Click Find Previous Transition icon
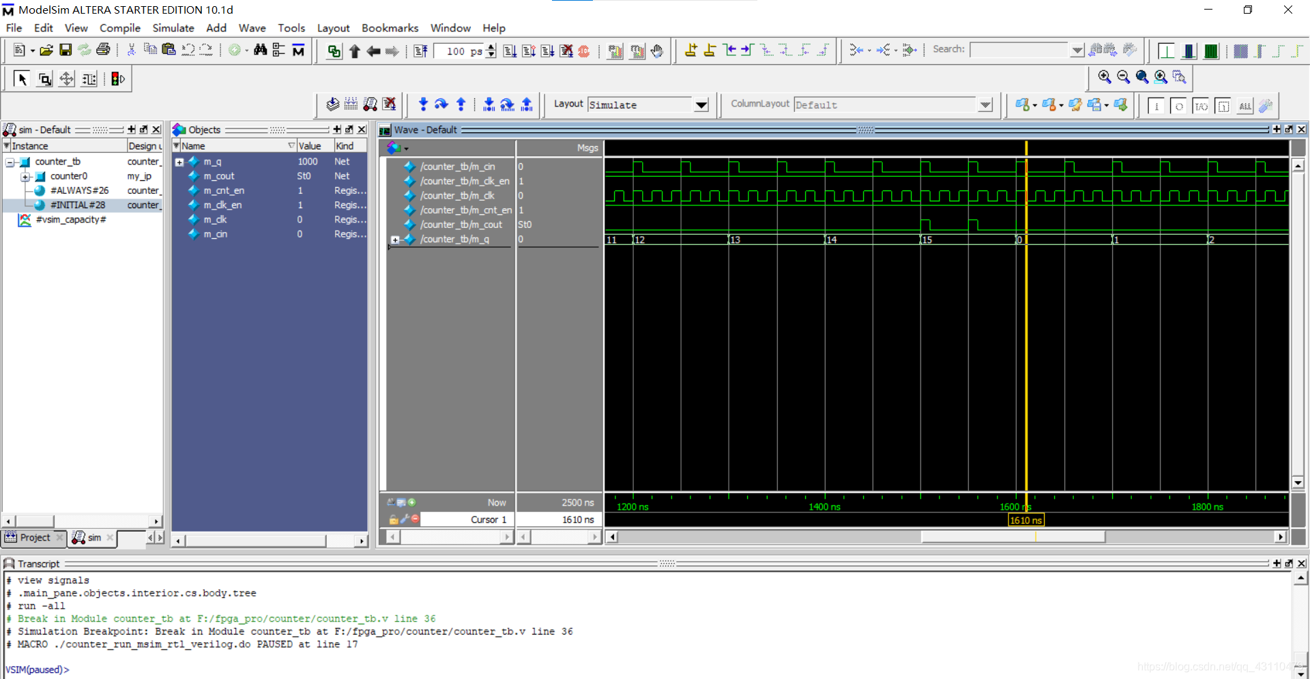The width and height of the screenshot is (1310, 679). (729, 50)
